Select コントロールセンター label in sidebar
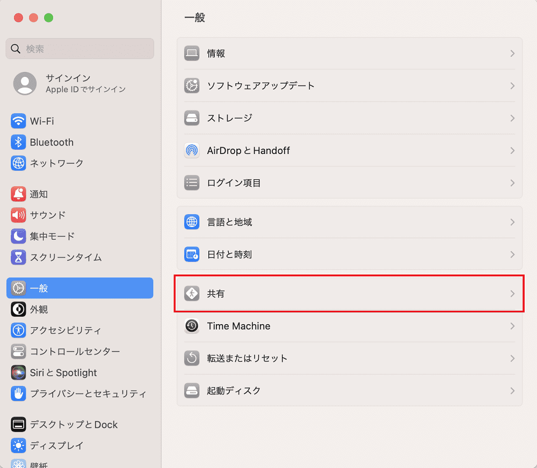Screen dimensions: 537x468 75,351
